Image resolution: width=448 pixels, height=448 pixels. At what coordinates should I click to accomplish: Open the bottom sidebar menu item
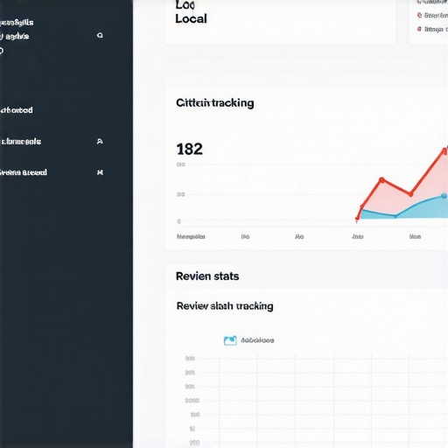[24, 172]
